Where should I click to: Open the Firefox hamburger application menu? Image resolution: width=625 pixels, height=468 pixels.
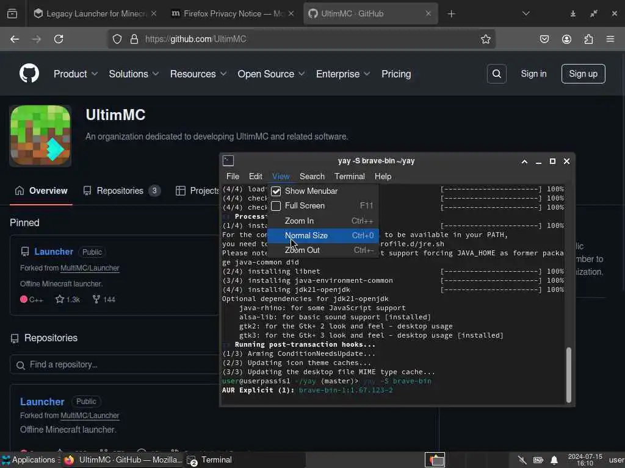coord(610,39)
